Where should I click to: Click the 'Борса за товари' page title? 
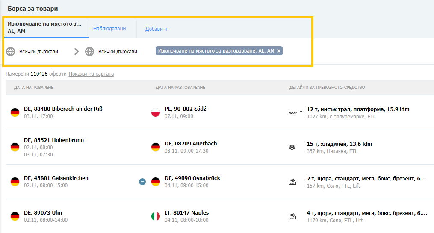(x=32, y=9)
